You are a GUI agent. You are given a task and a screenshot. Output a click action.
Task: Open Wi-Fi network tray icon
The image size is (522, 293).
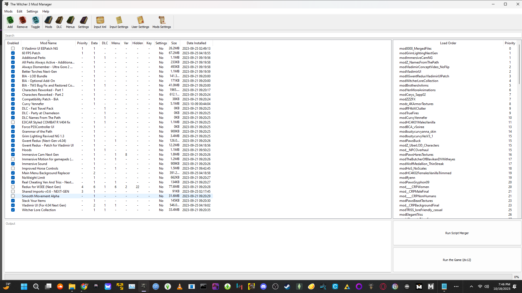coord(480,286)
